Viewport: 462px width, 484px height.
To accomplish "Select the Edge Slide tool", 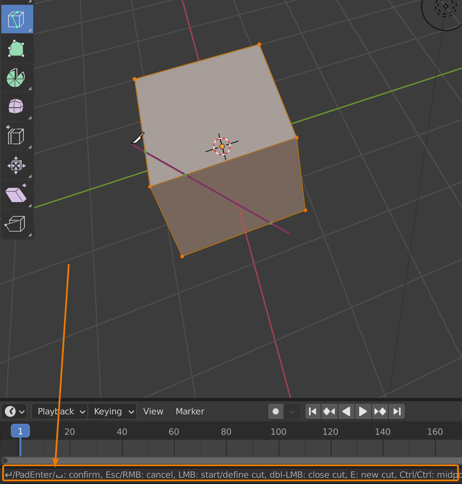I will click(x=16, y=136).
